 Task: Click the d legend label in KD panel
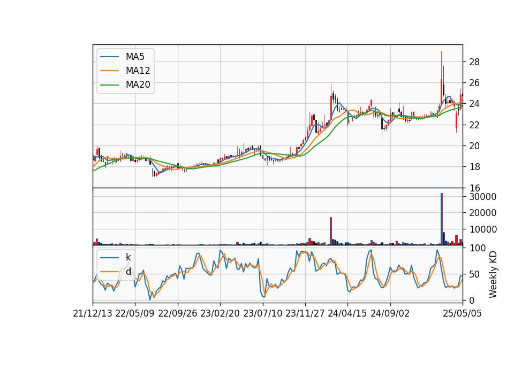click(x=128, y=272)
